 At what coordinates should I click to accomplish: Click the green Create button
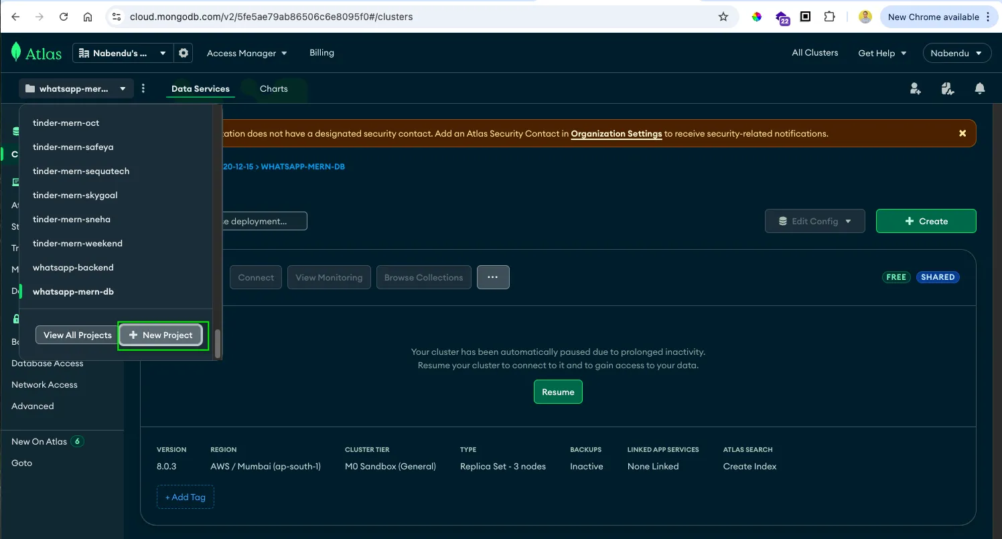click(x=926, y=221)
